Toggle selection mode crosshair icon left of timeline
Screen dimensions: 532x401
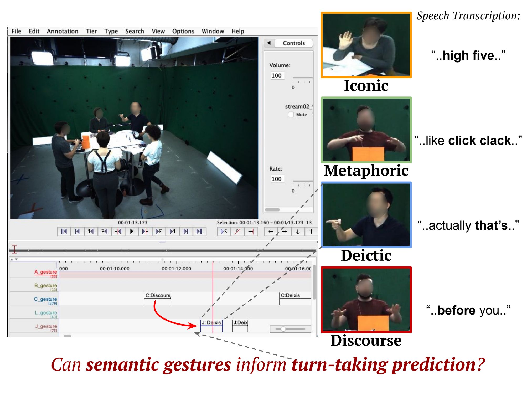click(14, 249)
